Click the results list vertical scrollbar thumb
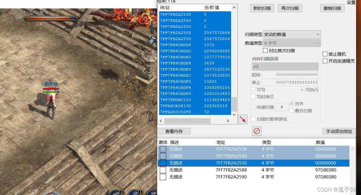The image size is (361, 195). (234, 104)
